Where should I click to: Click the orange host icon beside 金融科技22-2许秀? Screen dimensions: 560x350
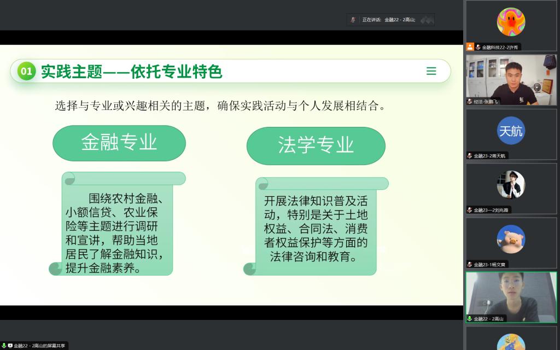tap(470, 47)
